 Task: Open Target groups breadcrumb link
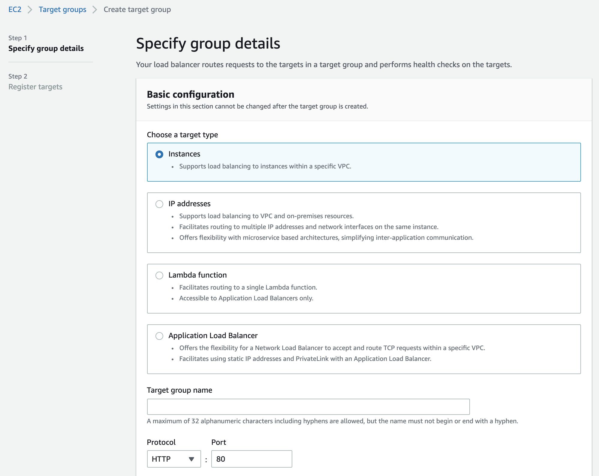(62, 10)
